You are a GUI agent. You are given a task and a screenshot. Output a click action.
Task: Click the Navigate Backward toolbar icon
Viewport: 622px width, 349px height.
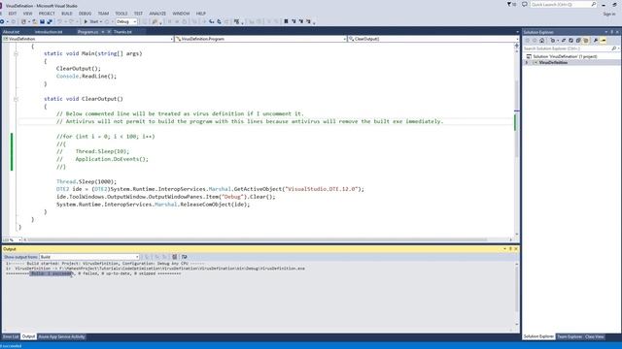[2, 21]
